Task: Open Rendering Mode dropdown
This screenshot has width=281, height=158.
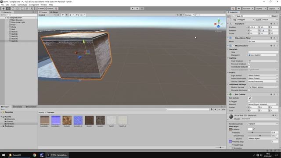Action: pyautogui.click(x=263, y=124)
